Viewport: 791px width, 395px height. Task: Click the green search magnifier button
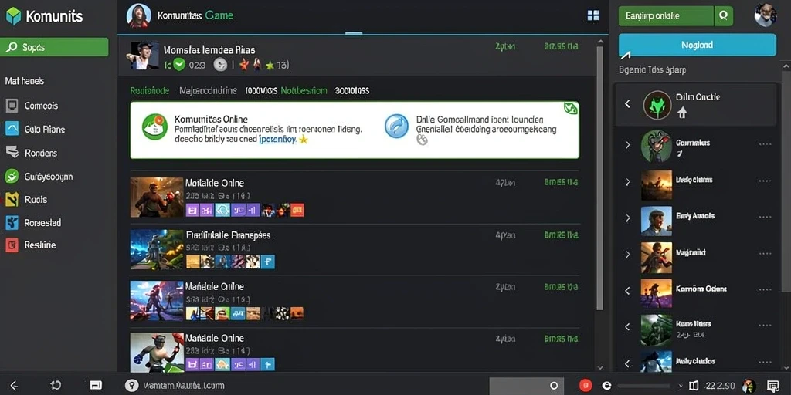coord(723,16)
